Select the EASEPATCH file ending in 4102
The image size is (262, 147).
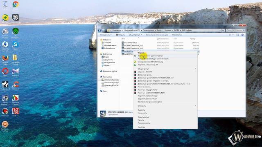pyautogui.click(x=134, y=45)
